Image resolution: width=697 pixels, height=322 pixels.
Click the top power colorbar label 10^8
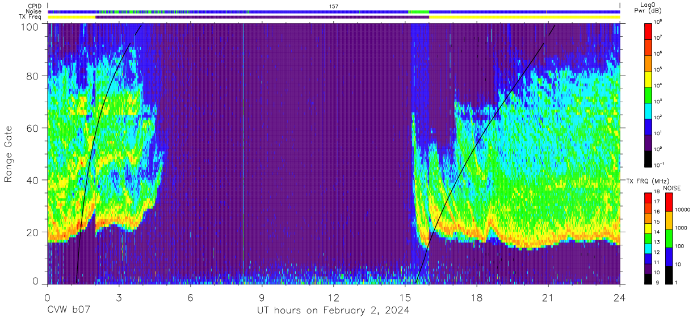tap(658, 22)
